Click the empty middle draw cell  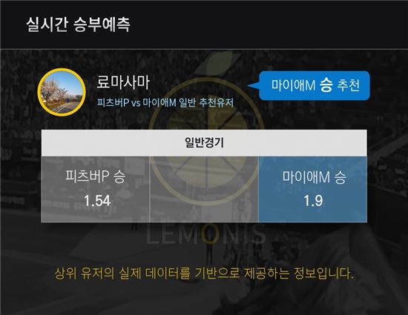(x=204, y=189)
